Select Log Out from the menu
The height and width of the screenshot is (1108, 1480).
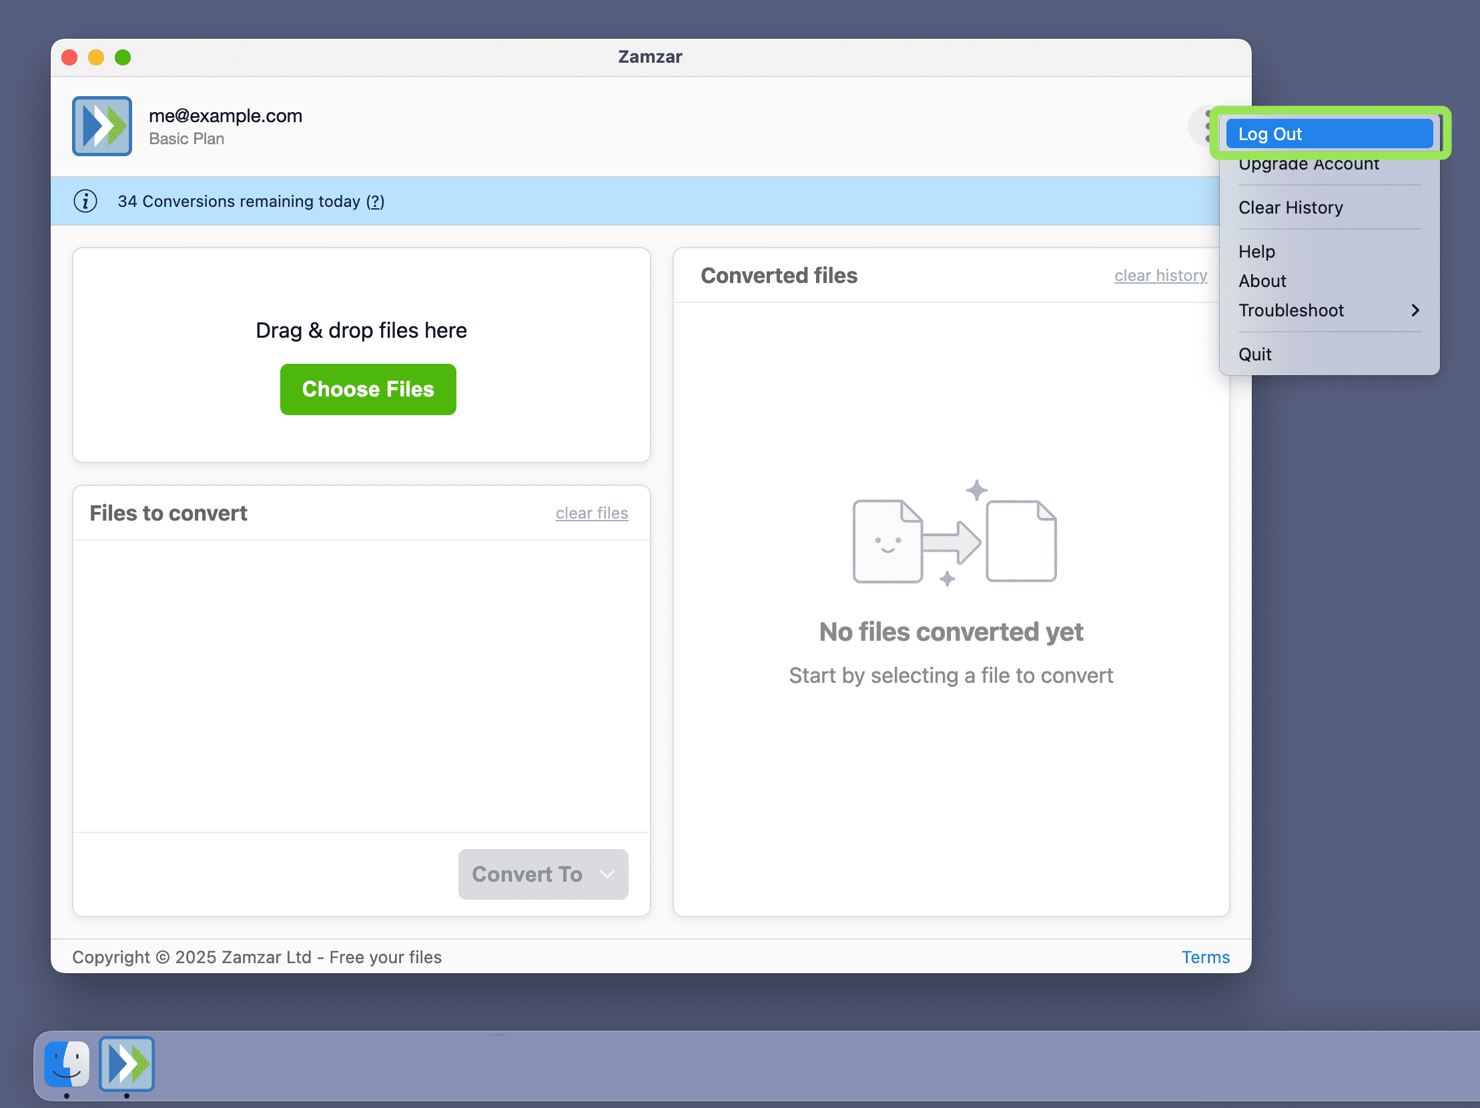coord(1328,133)
